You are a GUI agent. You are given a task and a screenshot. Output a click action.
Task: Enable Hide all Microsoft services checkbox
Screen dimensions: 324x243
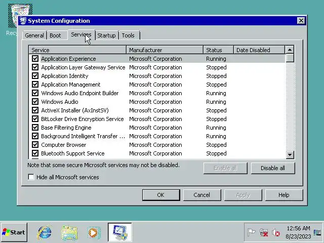point(31,177)
